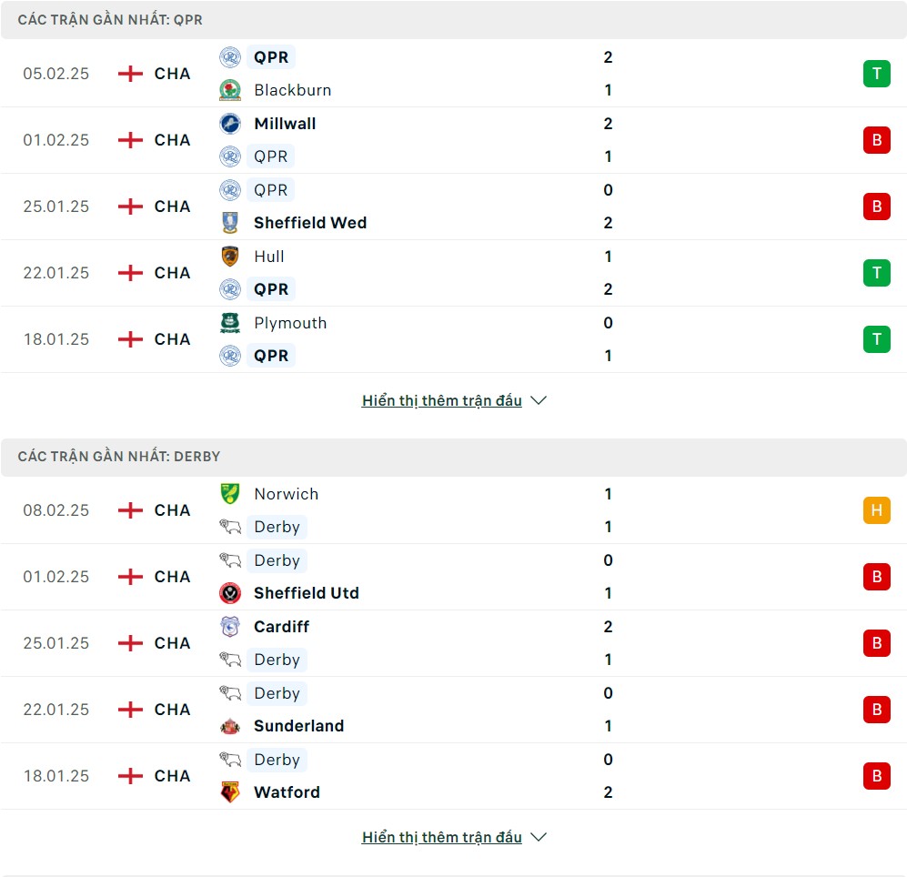Click the Norwich canary crest icon
This screenshot has width=907, height=877.
(x=230, y=494)
